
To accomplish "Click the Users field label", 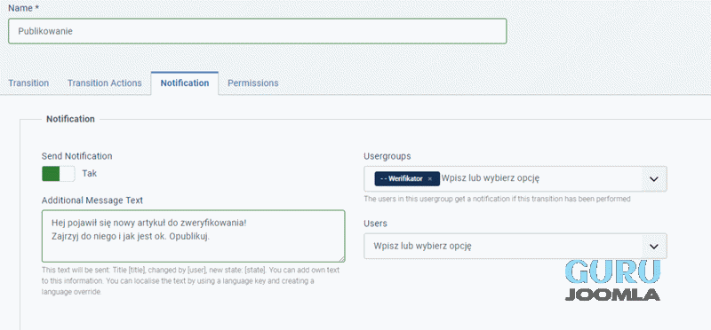I will tap(375, 224).
